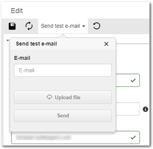Screen dimensions: 153x149
Task: Click the two-arrow sync icon in toolbar
Action: [29, 26]
